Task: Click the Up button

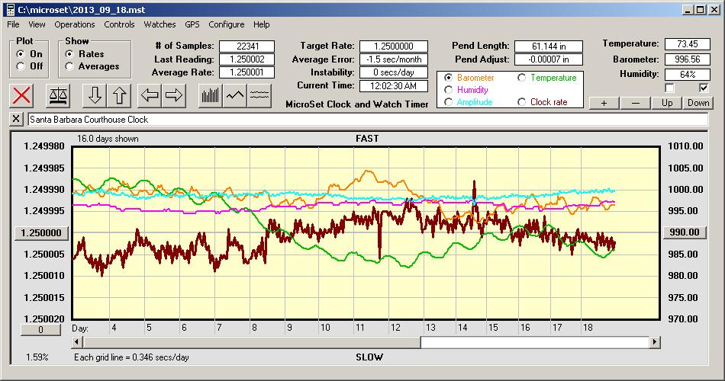Action: point(667,103)
